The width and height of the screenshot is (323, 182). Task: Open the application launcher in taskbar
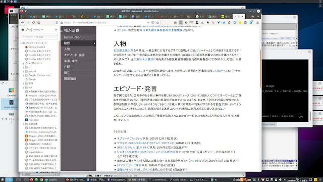click(2, 180)
